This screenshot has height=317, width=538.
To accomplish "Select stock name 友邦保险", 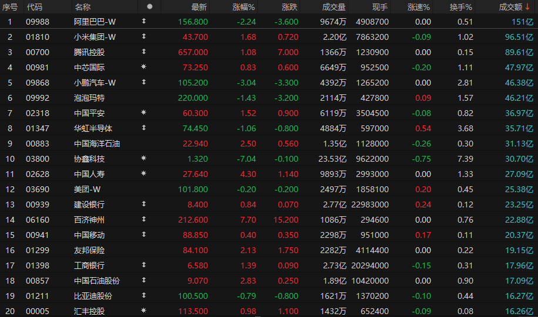I will click(89, 250).
